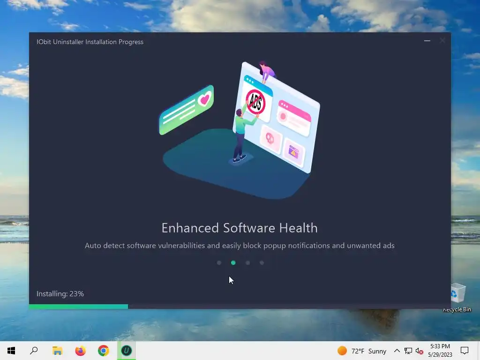The height and width of the screenshot is (360, 480).
Task: Open the clock showing 5:33 PM
Action: click(x=440, y=351)
